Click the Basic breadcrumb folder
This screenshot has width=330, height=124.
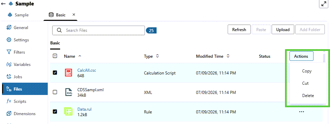click(55, 43)
